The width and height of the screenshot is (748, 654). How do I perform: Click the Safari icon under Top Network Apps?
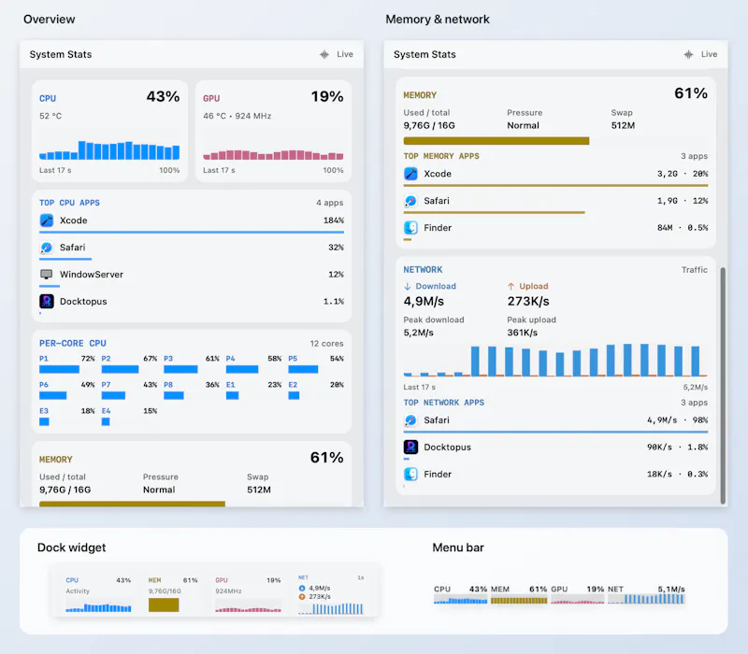click(x=410, y=419)
